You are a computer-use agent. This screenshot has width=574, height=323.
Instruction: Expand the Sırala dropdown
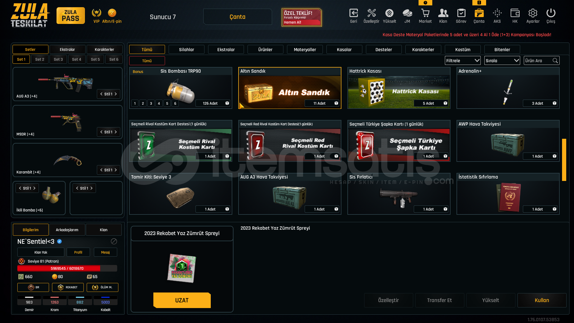pyautogui.click(x=502, y=60)
